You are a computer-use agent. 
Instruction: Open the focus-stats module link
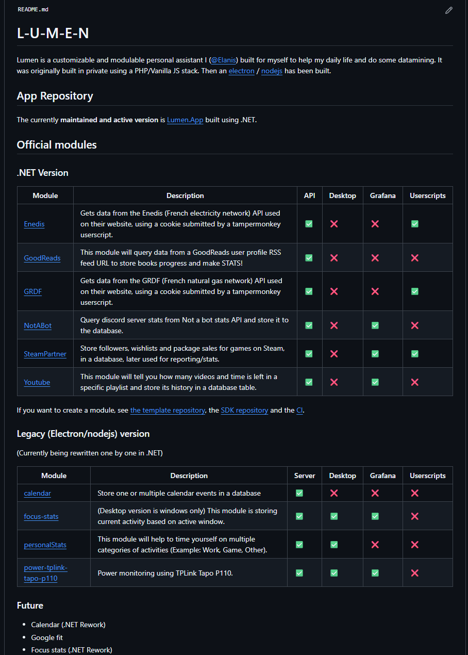(x=41, y=516)
